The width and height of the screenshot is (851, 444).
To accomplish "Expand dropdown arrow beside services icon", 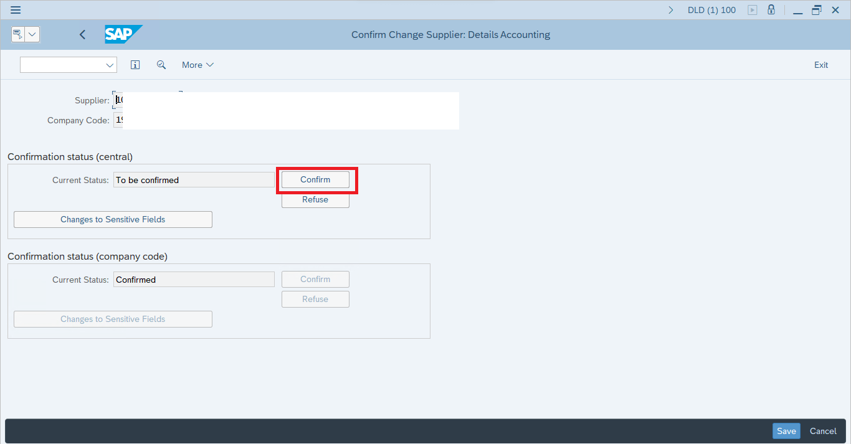I will (x=32, y=34).
